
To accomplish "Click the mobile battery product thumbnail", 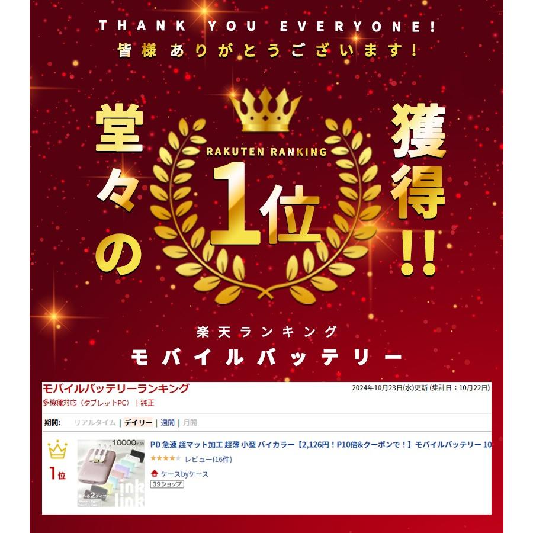I will [111, 473].
